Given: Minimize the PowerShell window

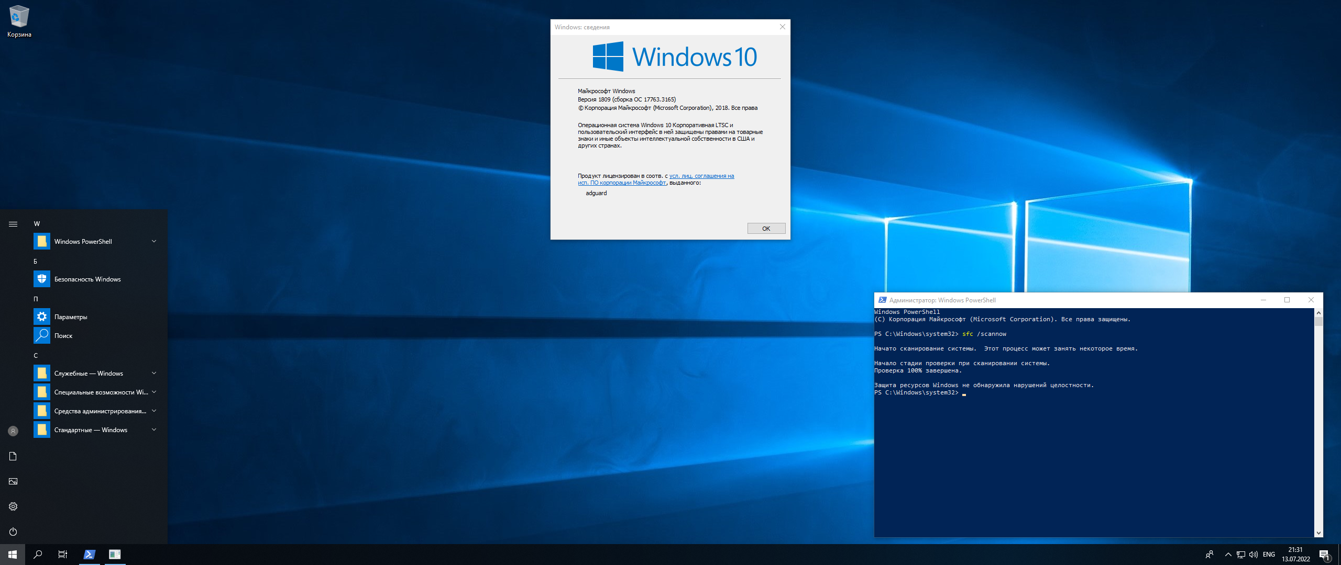Looking at the screenshot, I should (1263, 300).
